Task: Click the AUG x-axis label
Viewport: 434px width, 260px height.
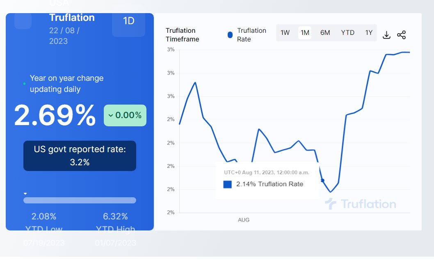Action: (x=244, y=220)
